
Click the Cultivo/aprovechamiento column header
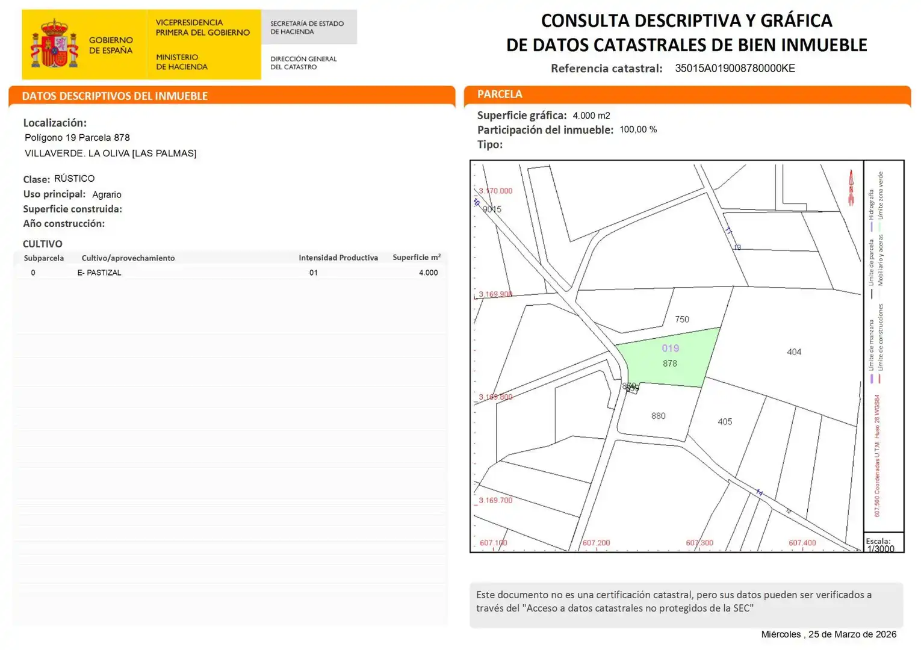(x=128, y=258)
